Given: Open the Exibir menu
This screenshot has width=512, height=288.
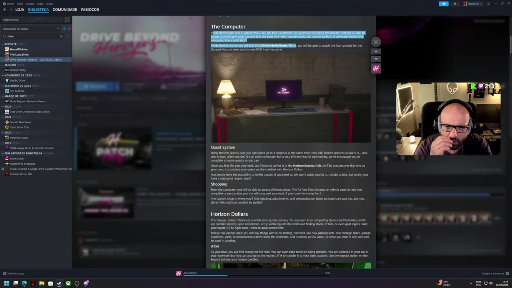Looking at the screenshot, I should pos(20,4).
